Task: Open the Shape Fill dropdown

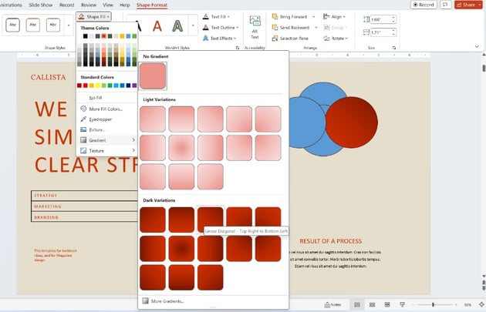Action: tap(96, 16)
